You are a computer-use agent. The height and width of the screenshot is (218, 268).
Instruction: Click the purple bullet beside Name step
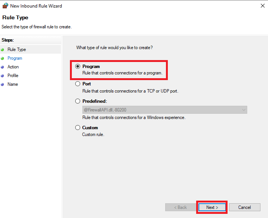click(2, 84)
